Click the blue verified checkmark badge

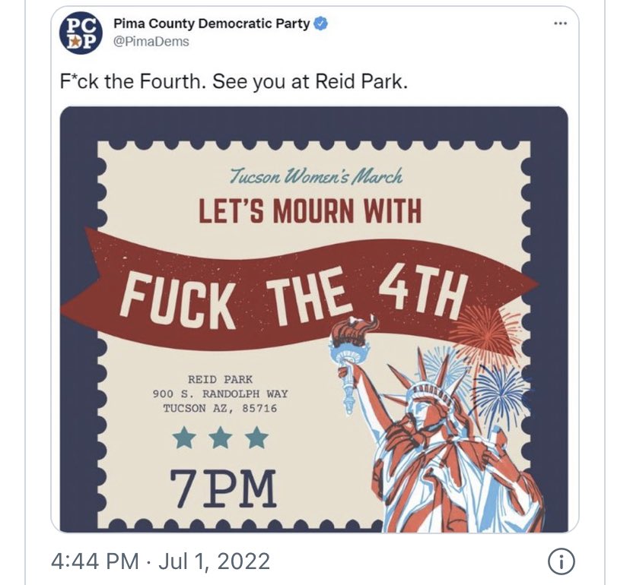coord(320,24)
